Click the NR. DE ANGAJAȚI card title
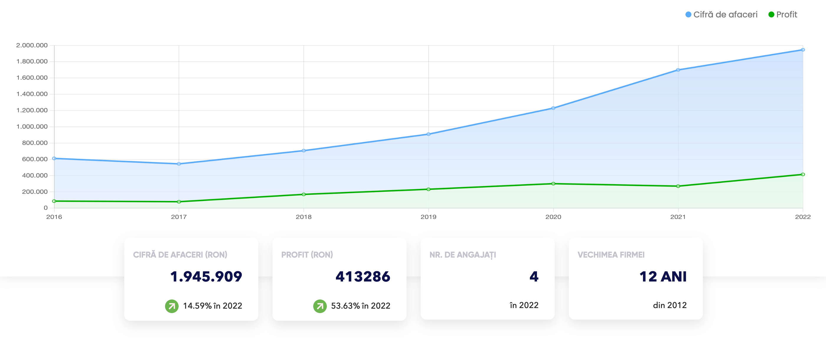Image resolution: width=826 pixels, height=347 pixels. point(463,255)
